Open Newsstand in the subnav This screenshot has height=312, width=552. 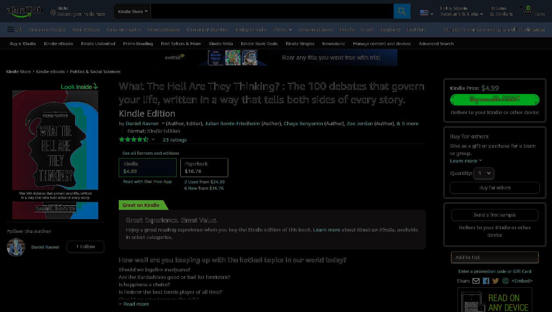(333, 44)
